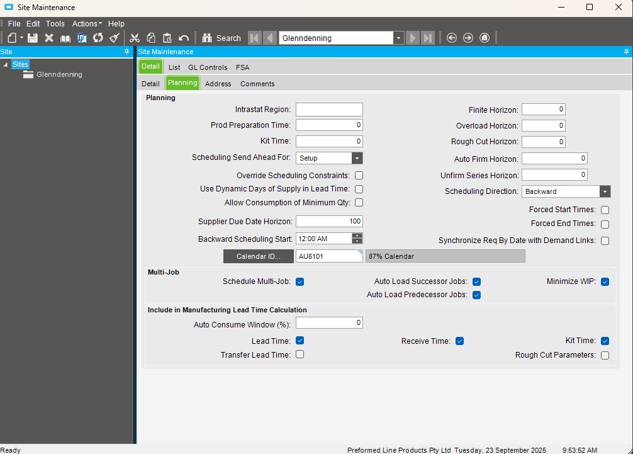Click the Clear (broom) toolbar icon

(114, 38)
